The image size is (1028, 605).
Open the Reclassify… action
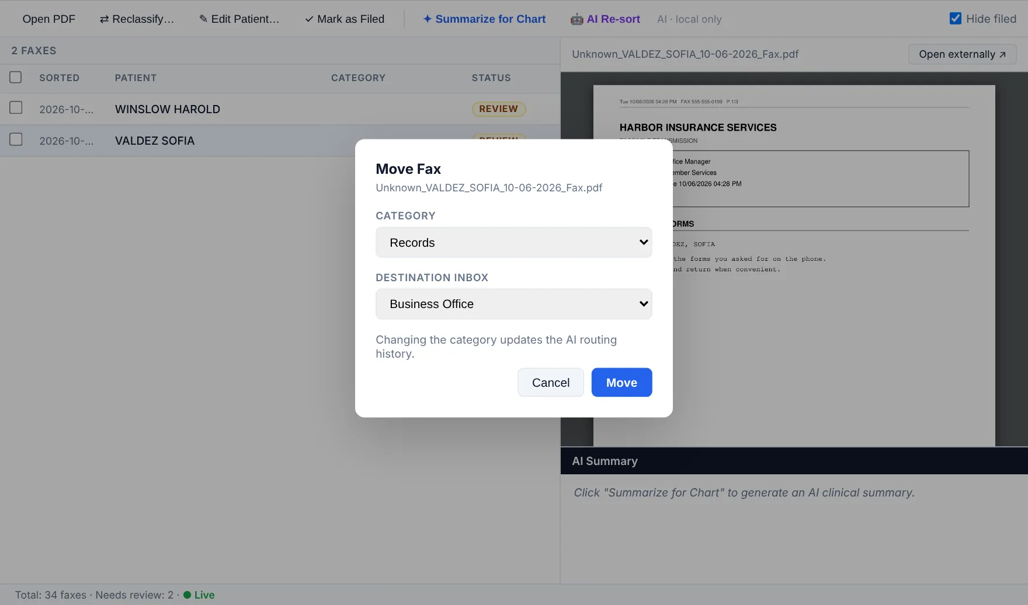pos(137,19)
